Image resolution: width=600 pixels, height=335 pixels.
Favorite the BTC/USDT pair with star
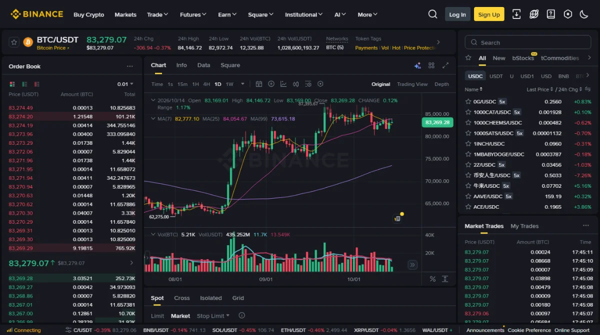14,42
